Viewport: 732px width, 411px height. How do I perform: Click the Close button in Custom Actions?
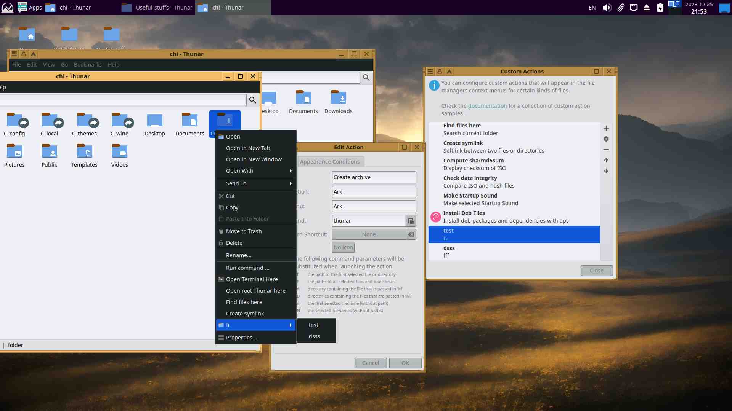596,271
